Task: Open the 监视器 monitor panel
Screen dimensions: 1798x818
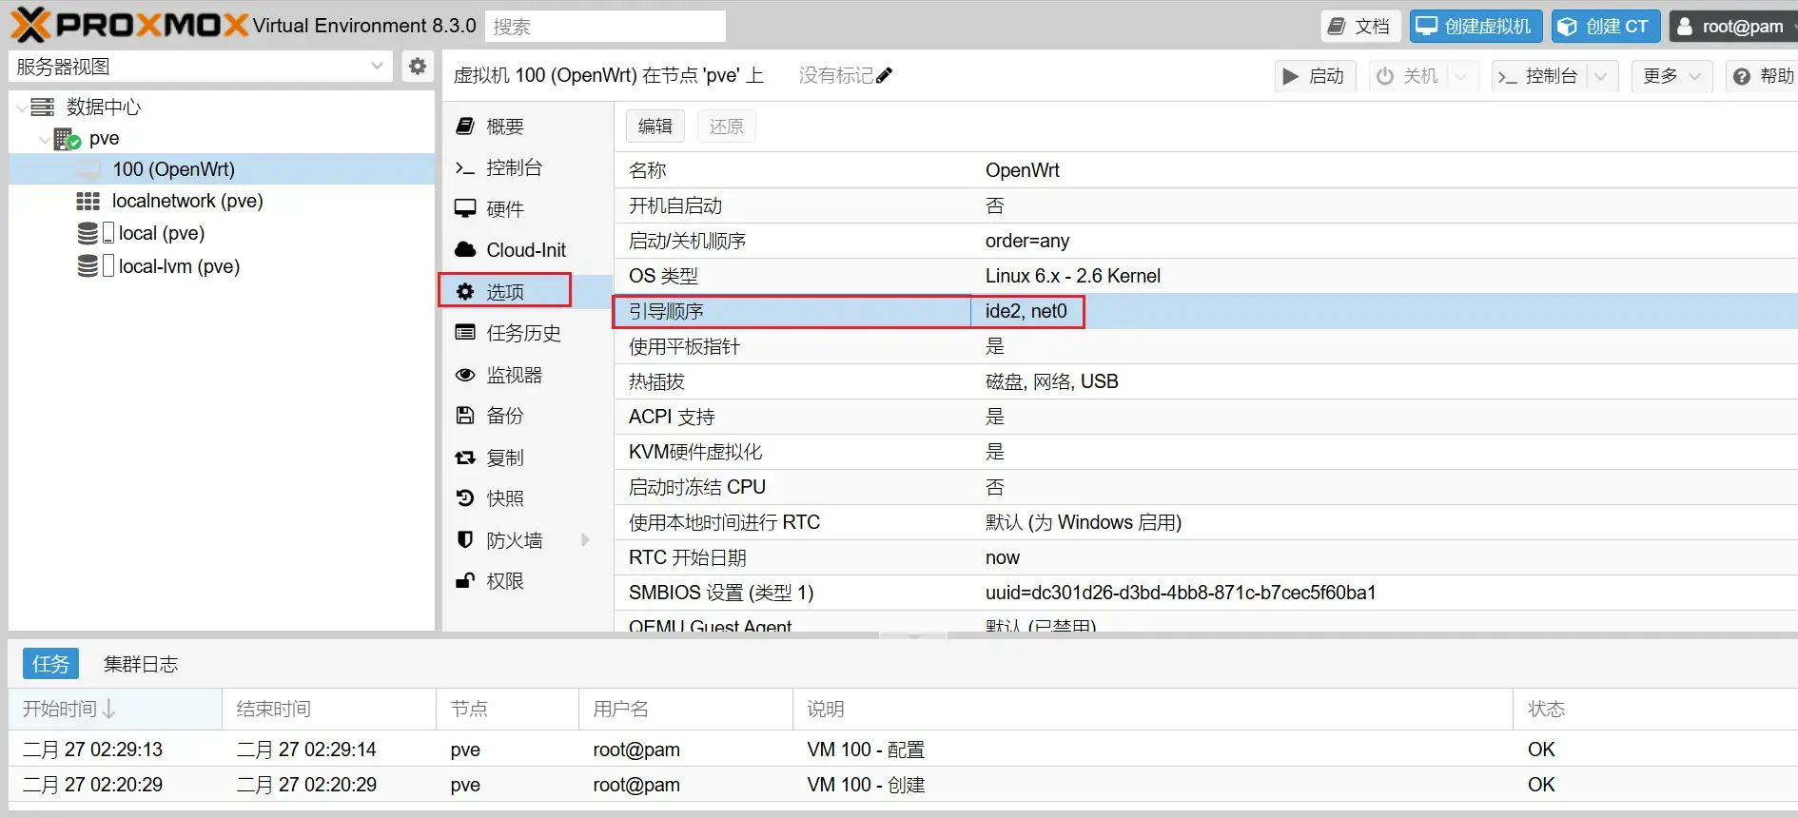Action: click(x=514, y=376)
